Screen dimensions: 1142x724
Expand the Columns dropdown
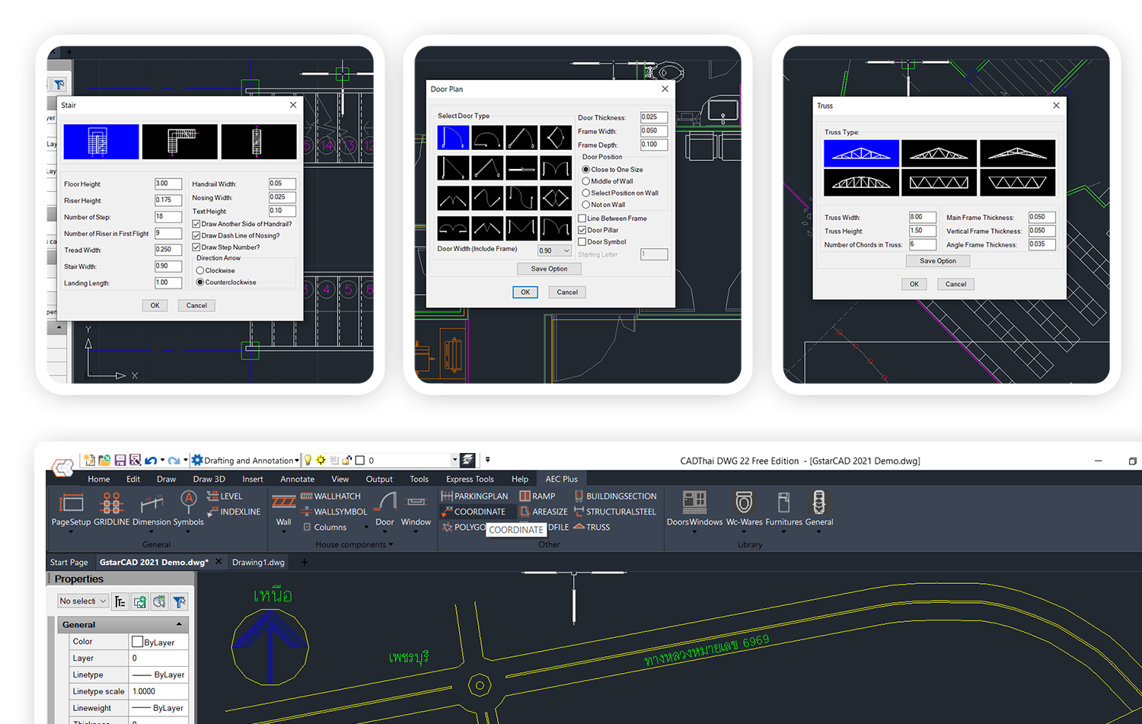click(x=366, y=527)
